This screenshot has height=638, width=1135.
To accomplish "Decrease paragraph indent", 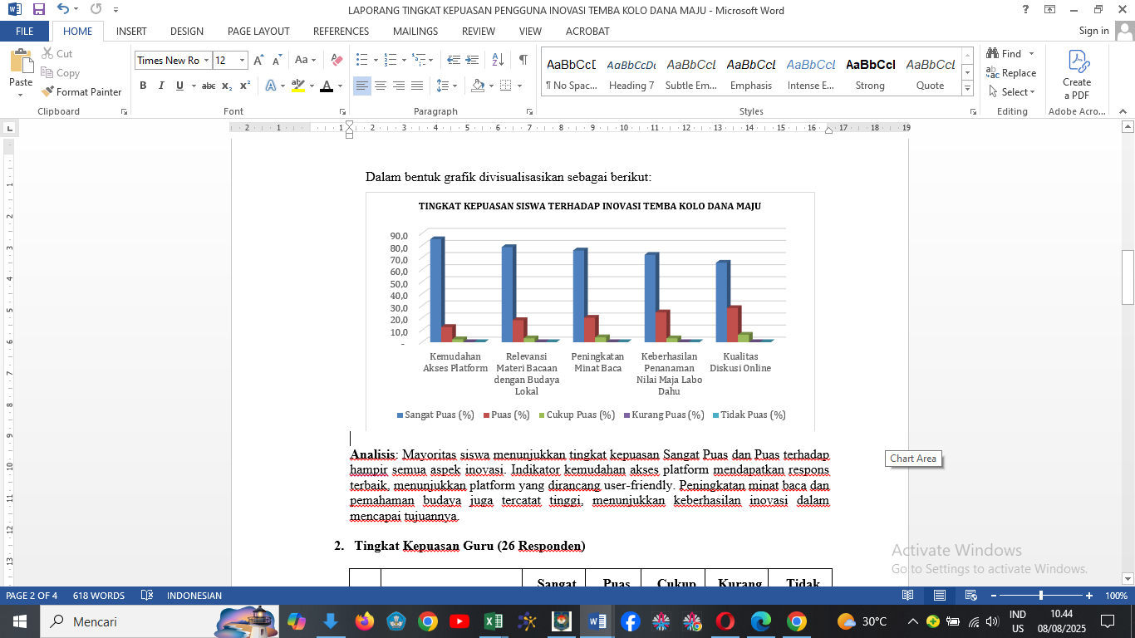I will 454,60.
